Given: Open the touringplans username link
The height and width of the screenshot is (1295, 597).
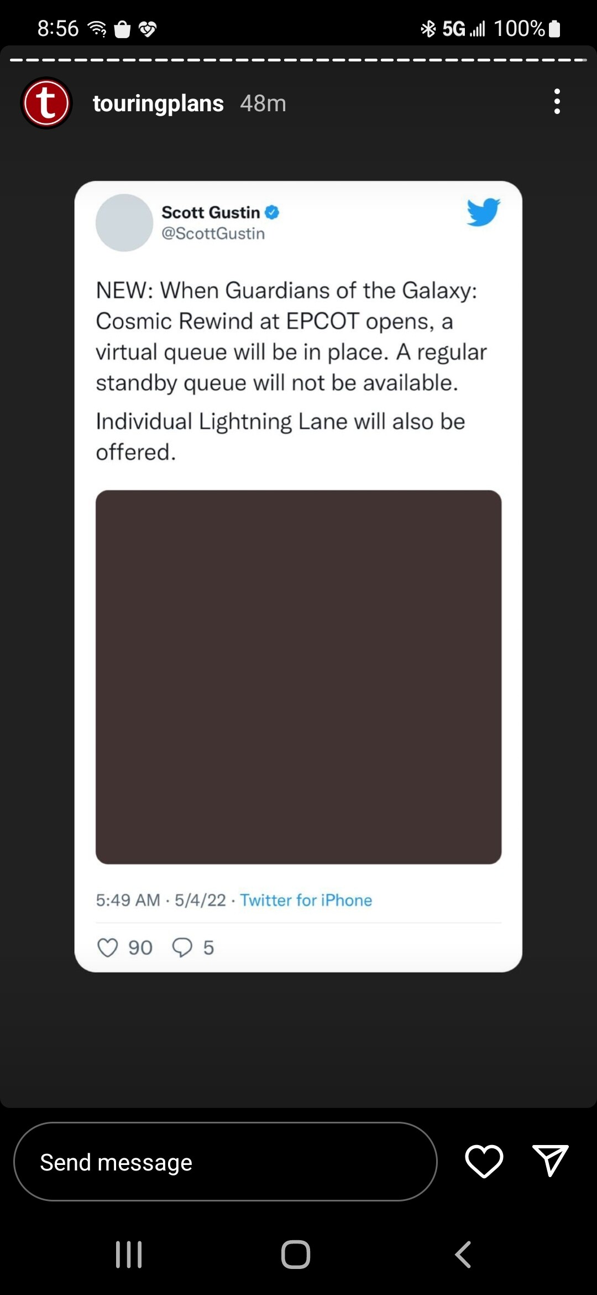Looking at the screenshot, I should (158, 103).
